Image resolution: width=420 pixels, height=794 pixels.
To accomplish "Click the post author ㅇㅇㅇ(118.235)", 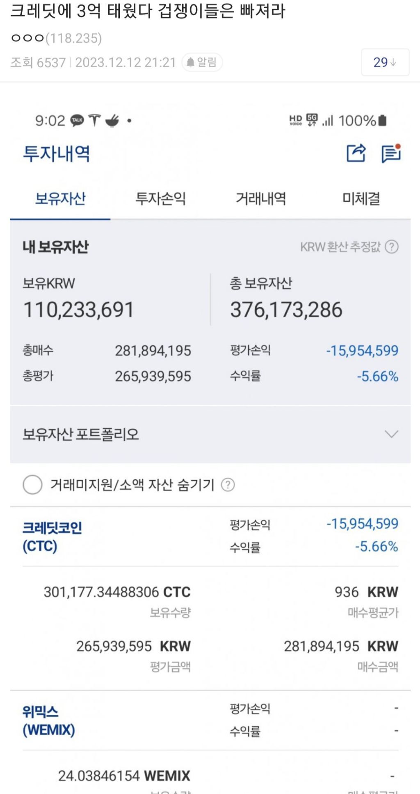I will point(56,38).
